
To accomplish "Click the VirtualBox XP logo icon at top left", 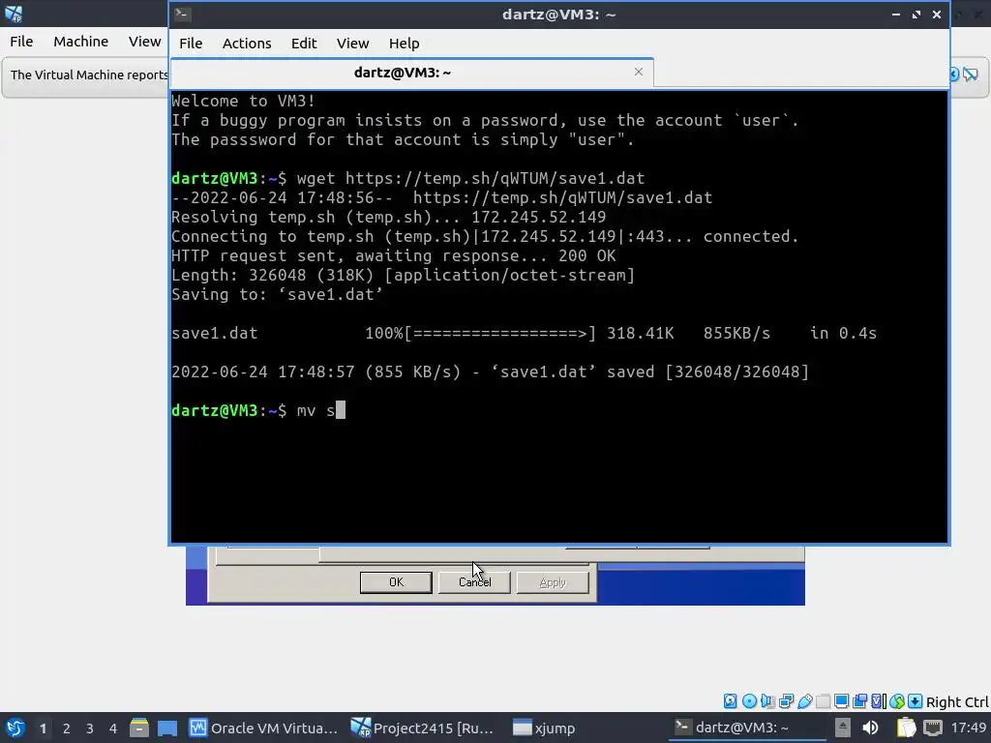I will click(14, 13).
